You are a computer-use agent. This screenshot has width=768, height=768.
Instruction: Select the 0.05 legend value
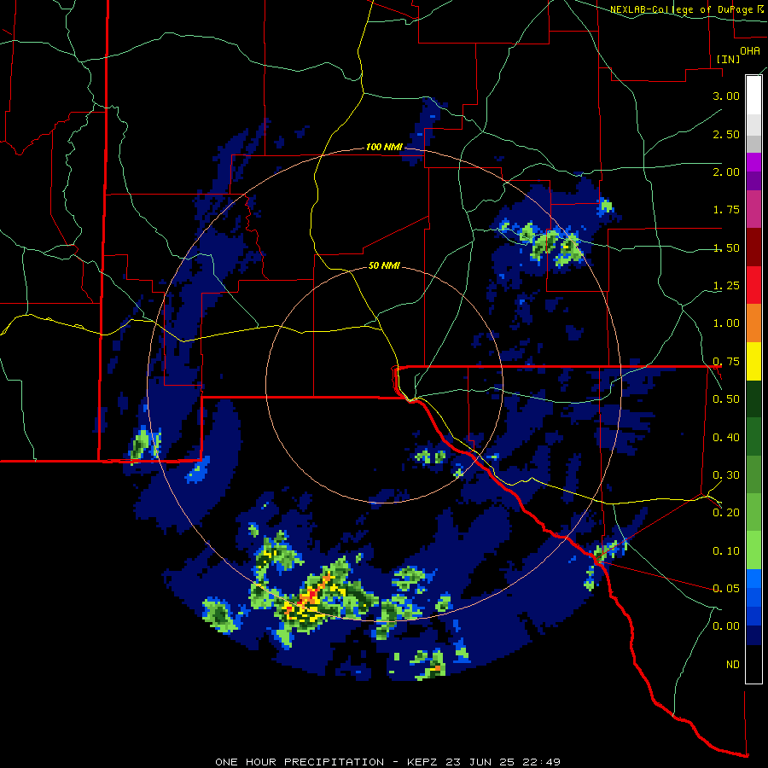click(726, 588)
